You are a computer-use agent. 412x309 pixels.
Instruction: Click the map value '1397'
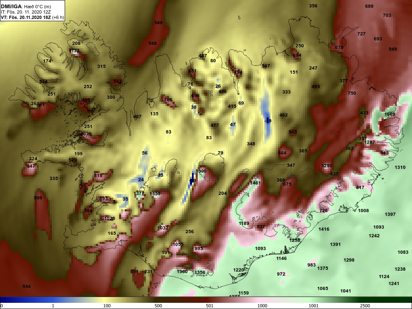[390, 214]
